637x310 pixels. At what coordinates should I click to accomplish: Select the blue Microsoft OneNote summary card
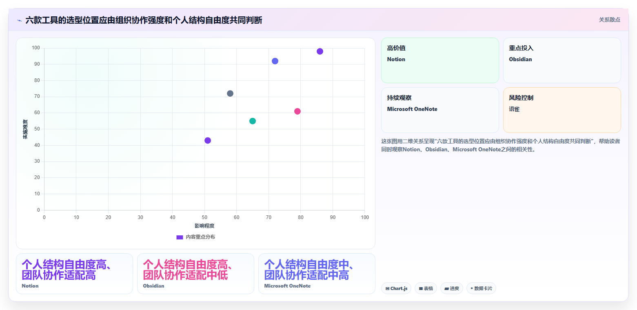[317, 274]
